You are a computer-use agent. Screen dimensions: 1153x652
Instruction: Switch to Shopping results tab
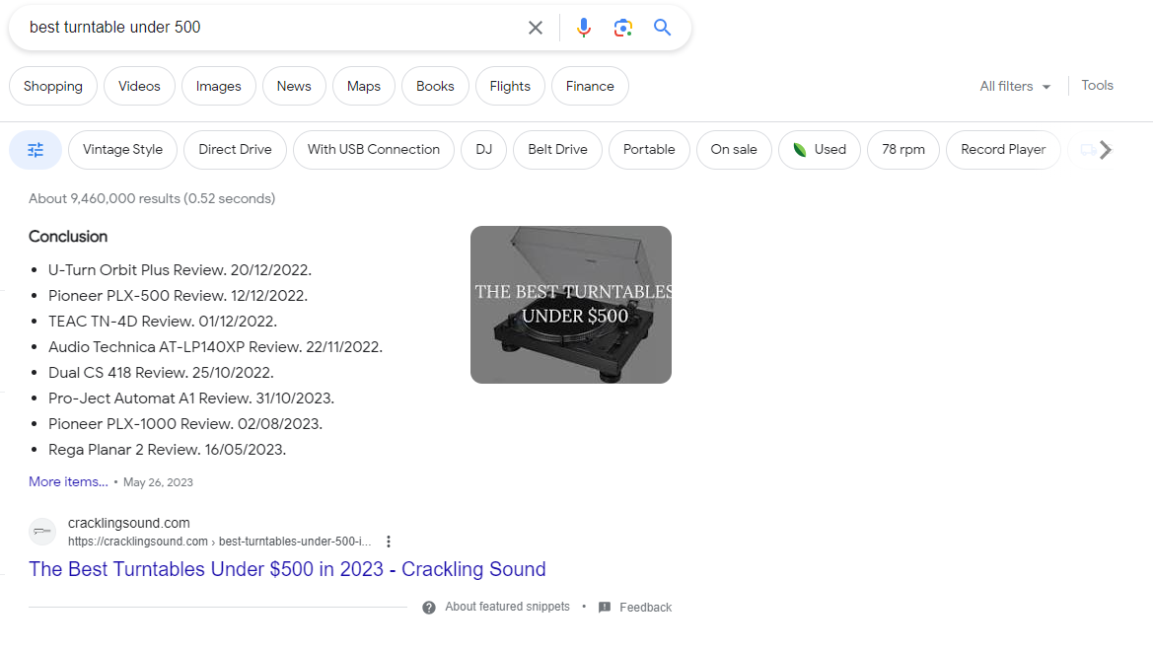(x=53, y=86)
